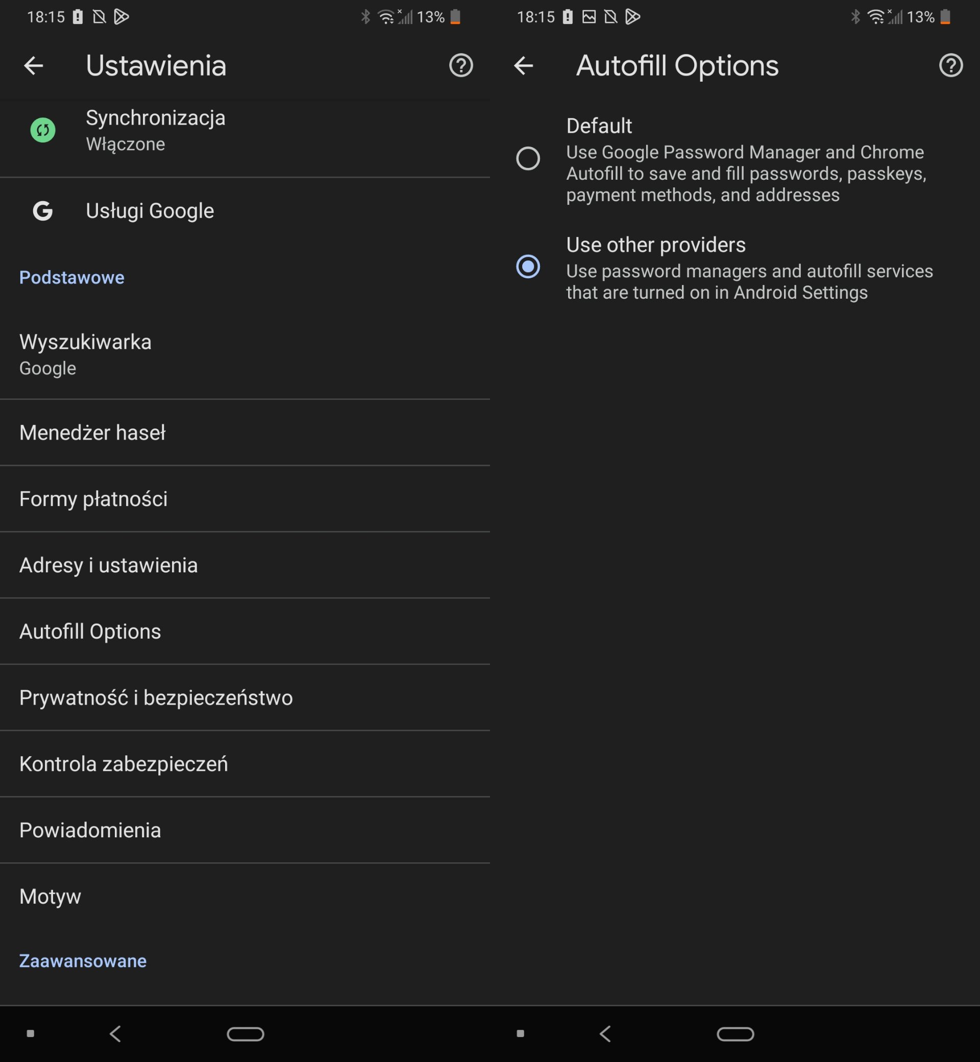Open Wyszukiwarka search engine setting
Screen dimensions: 980x1062
(85, 354)
